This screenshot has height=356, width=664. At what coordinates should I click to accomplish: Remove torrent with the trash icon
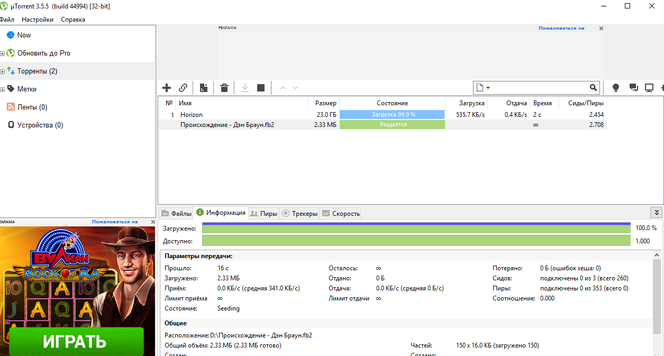tap(224, 88)
